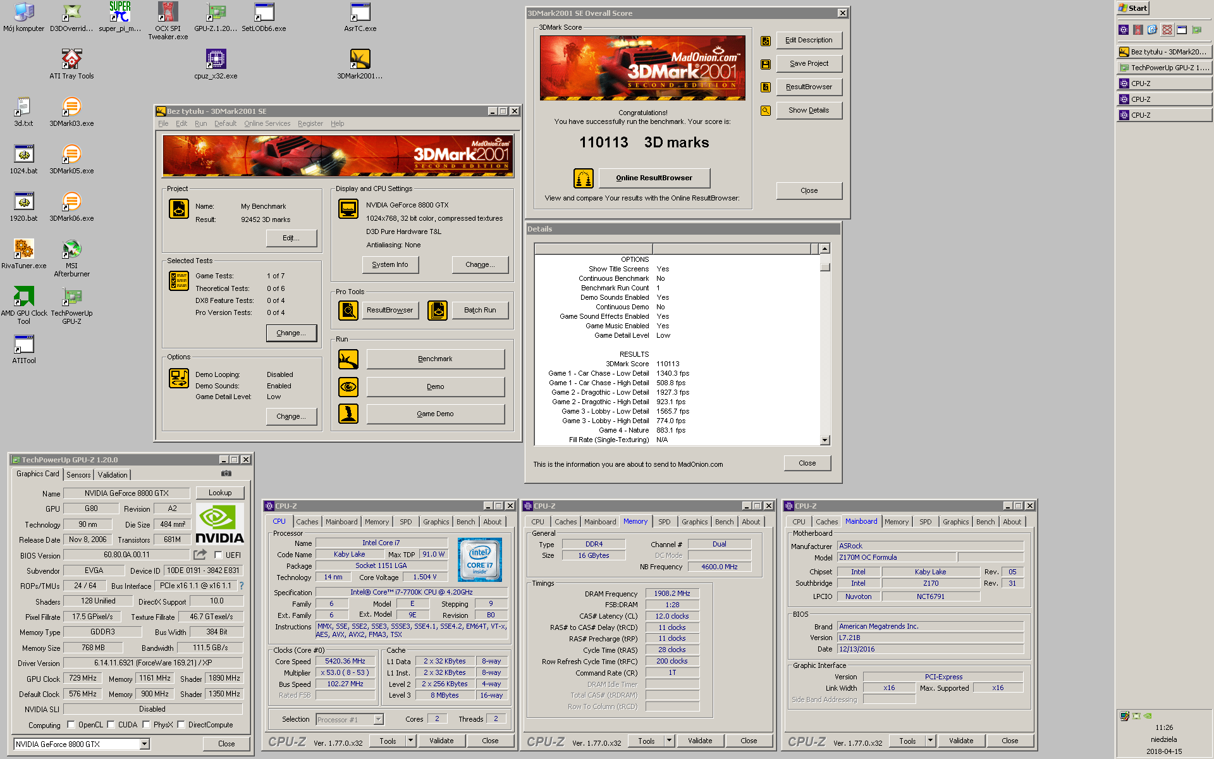Open the Help menu in 3DMark2001 SE

tap(337, 123)
